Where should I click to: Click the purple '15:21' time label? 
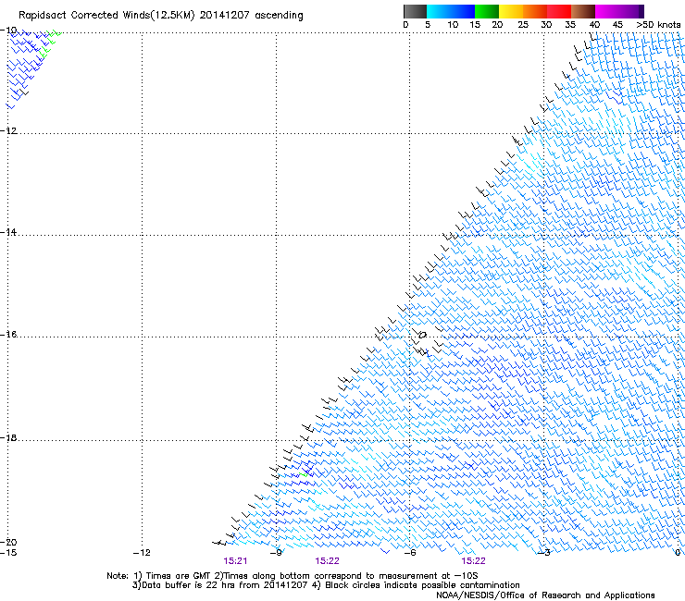coord(235,561)
